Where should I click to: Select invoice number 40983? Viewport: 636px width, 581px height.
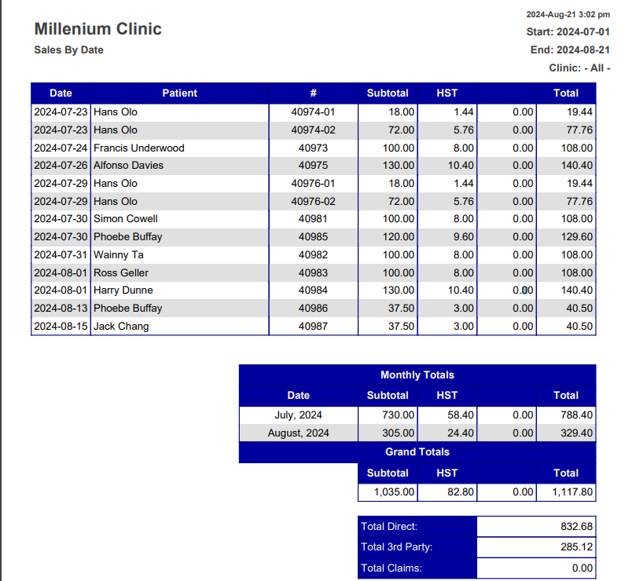[x=313, y=272]
